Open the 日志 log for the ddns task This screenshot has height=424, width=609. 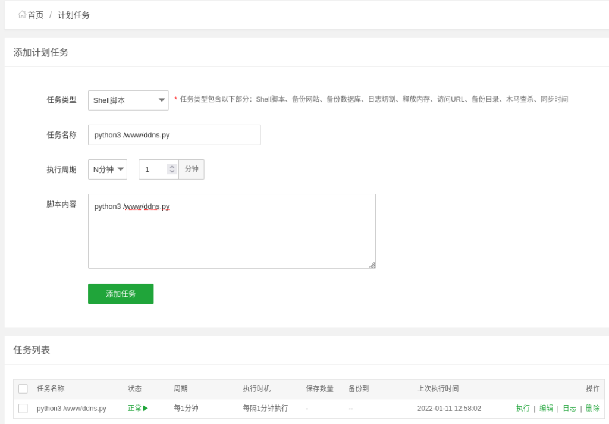(568, 409)
